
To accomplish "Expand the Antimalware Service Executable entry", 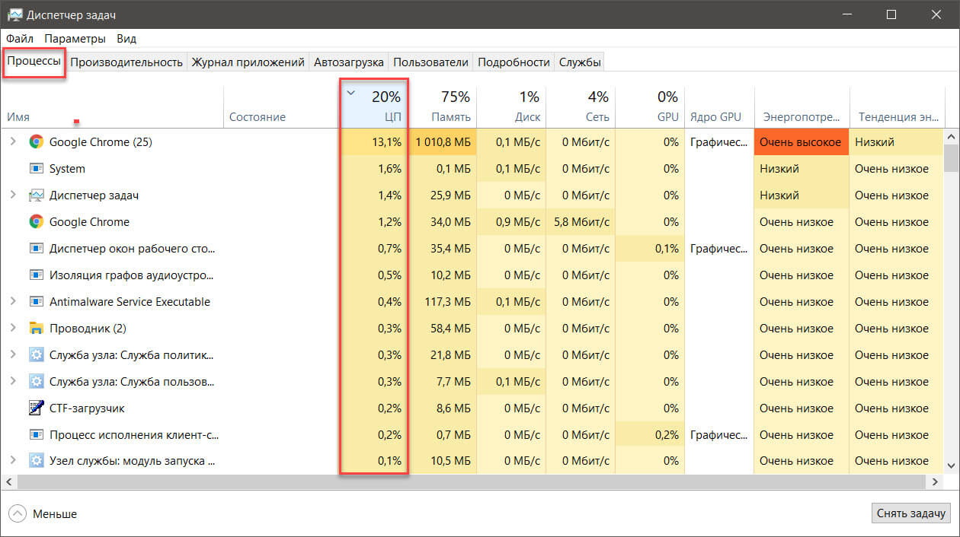I will point(12,302).
